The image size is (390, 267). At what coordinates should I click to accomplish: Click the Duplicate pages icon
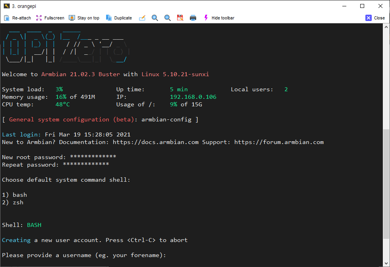point(109,18)
